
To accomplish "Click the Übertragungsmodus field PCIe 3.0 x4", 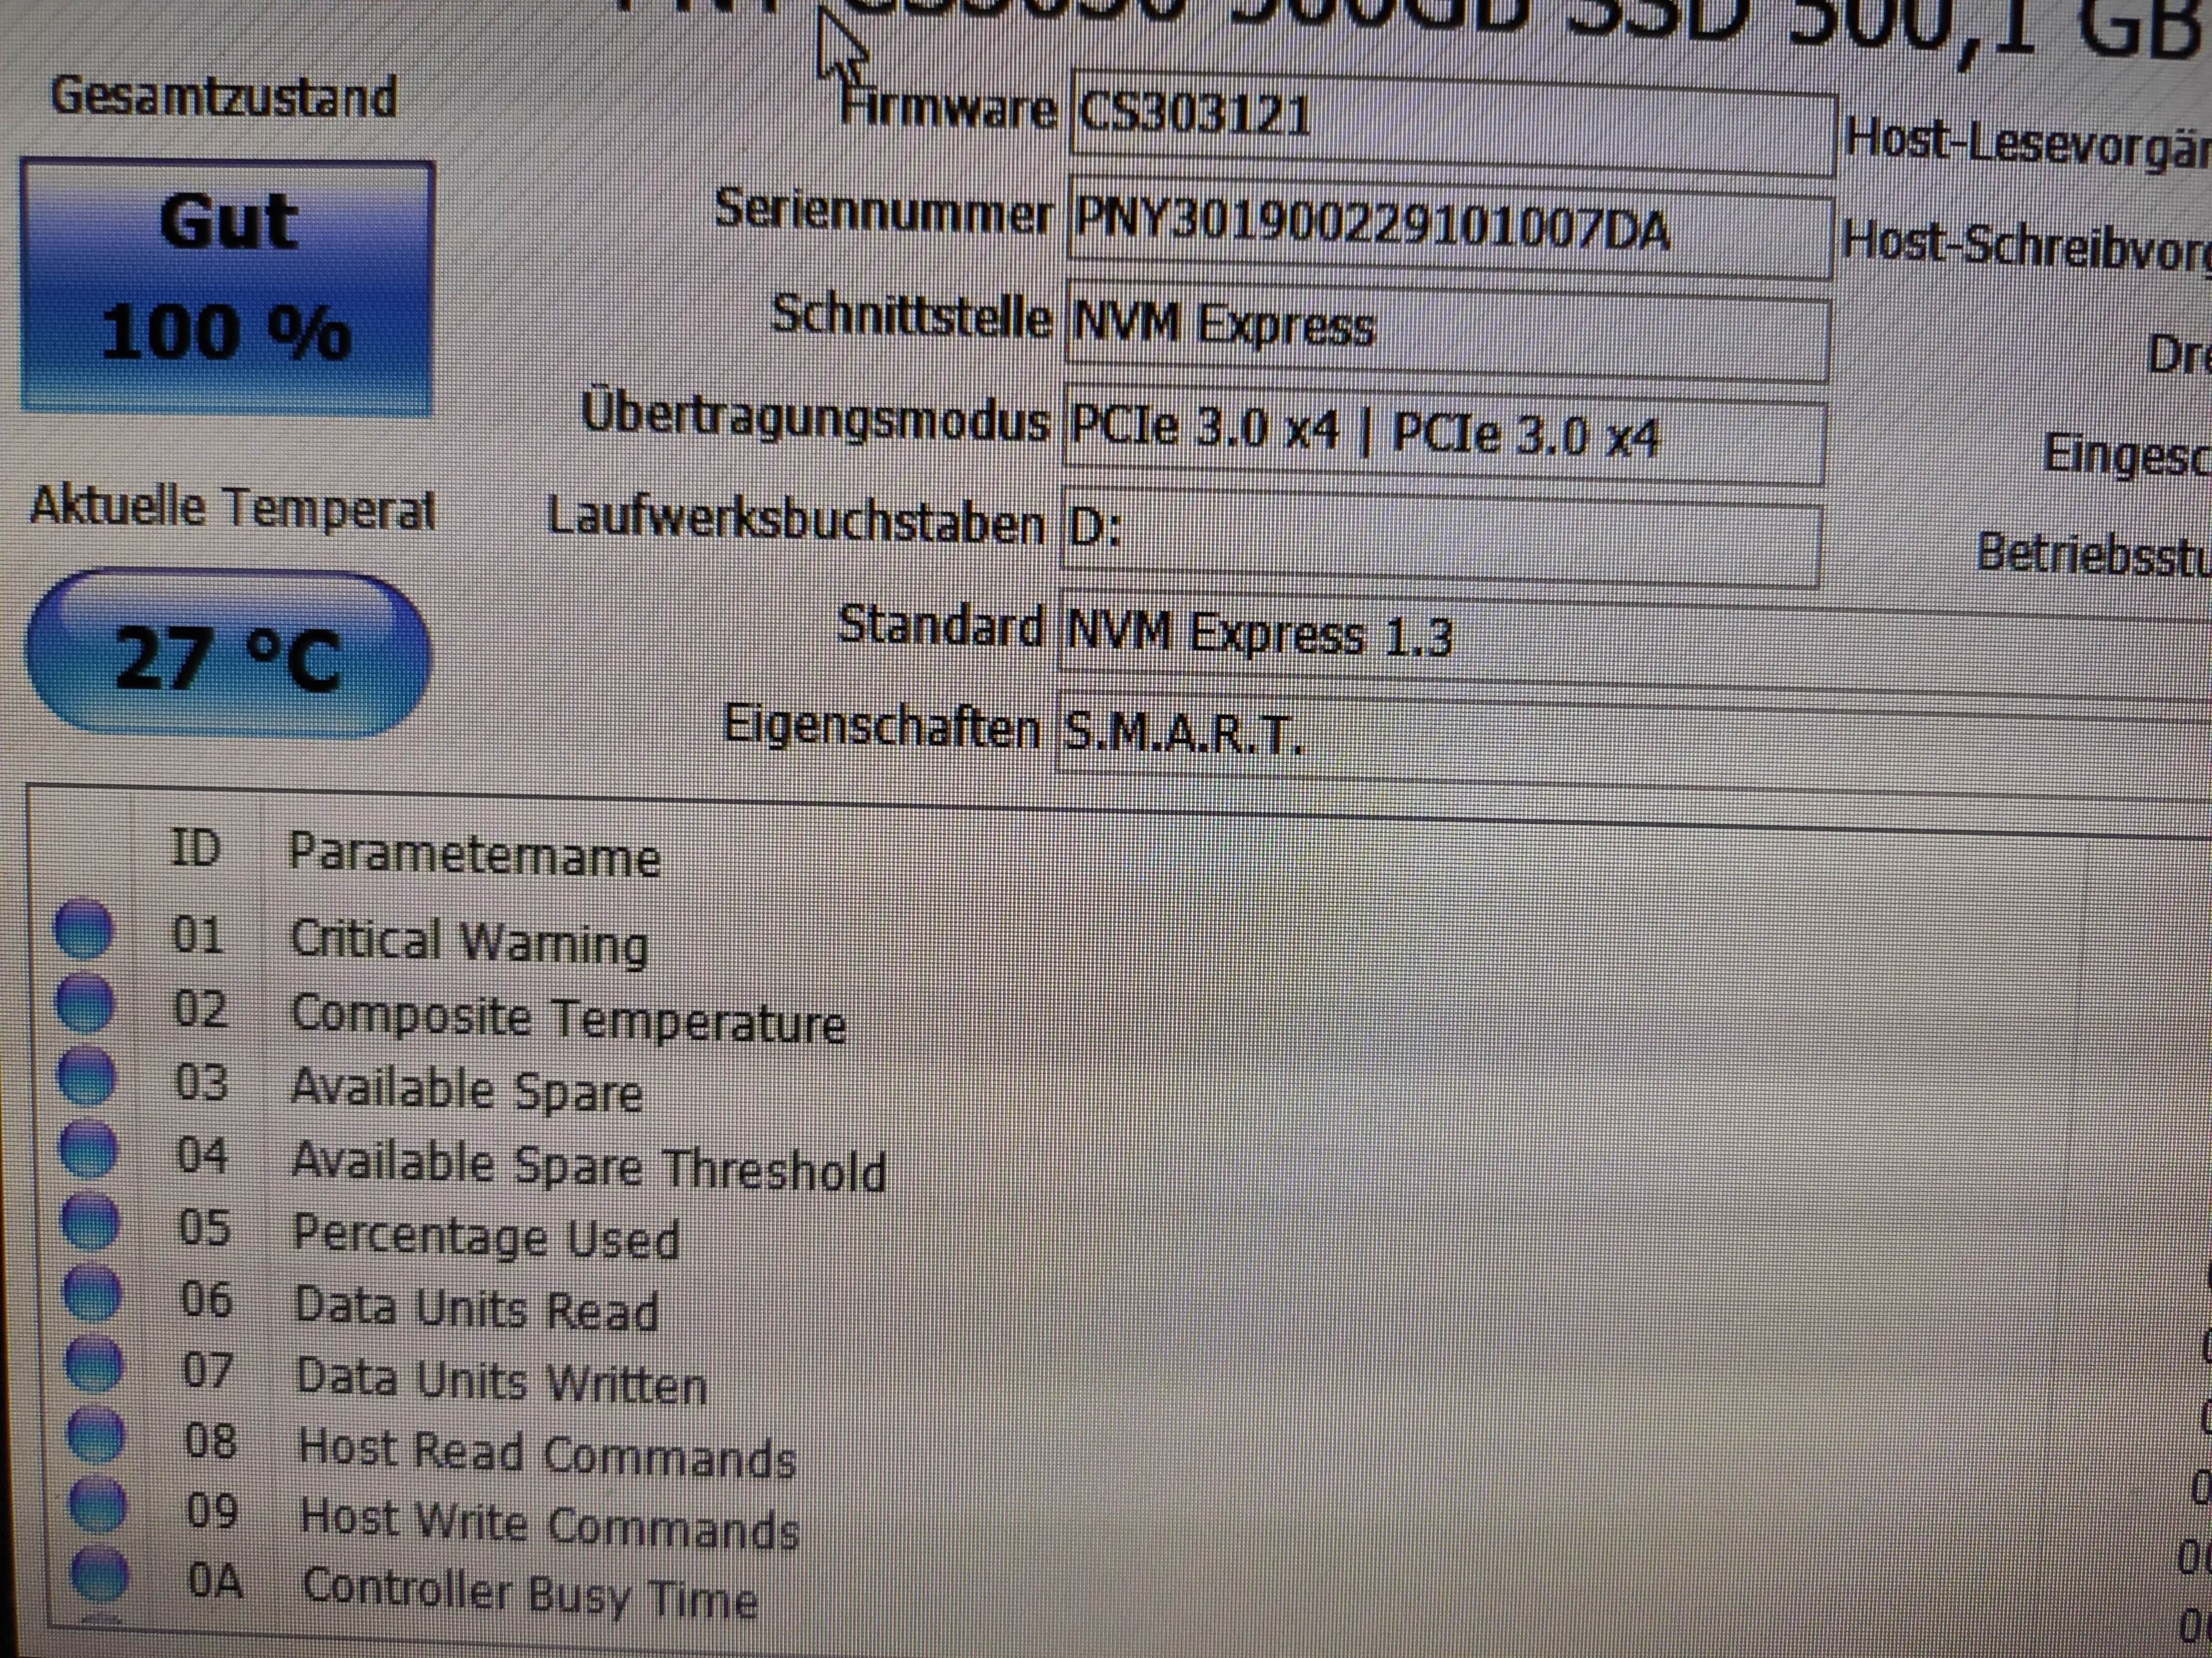I will [1444, 436].
